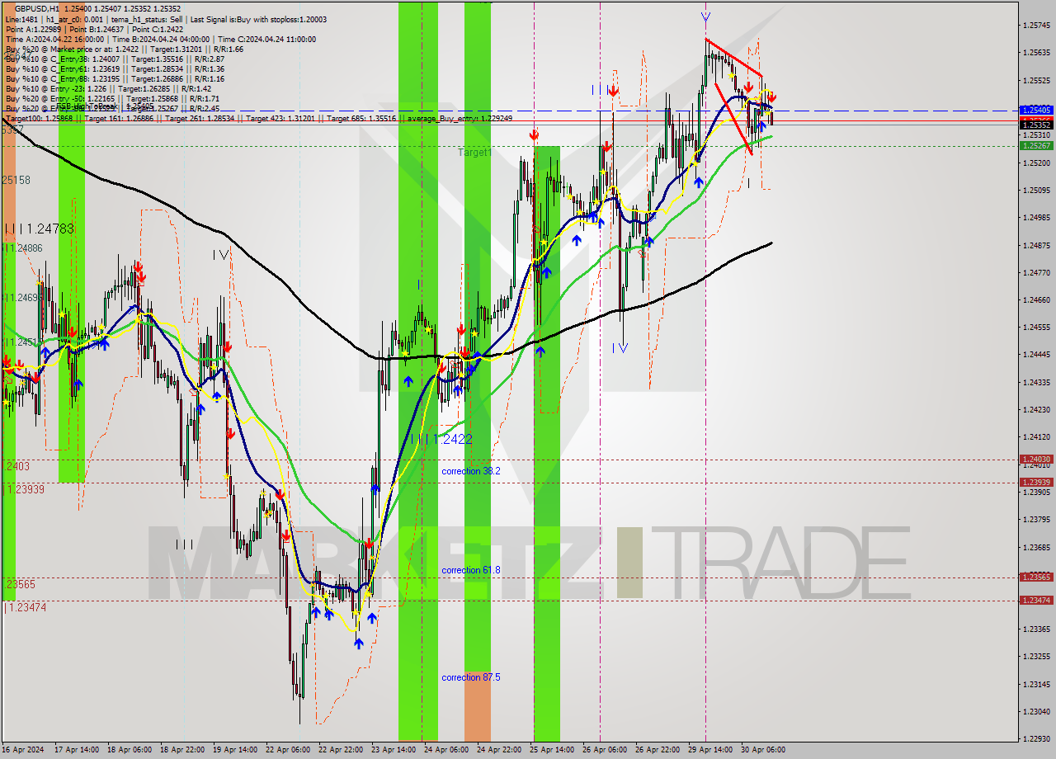Click the 1.24120 price axis label
This screenshot has height=759, width=1056.
(1036, 437)
